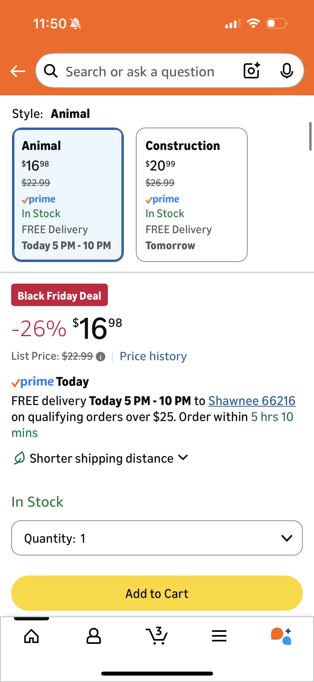Tap the magnifying glass search icon

(51, 71)
